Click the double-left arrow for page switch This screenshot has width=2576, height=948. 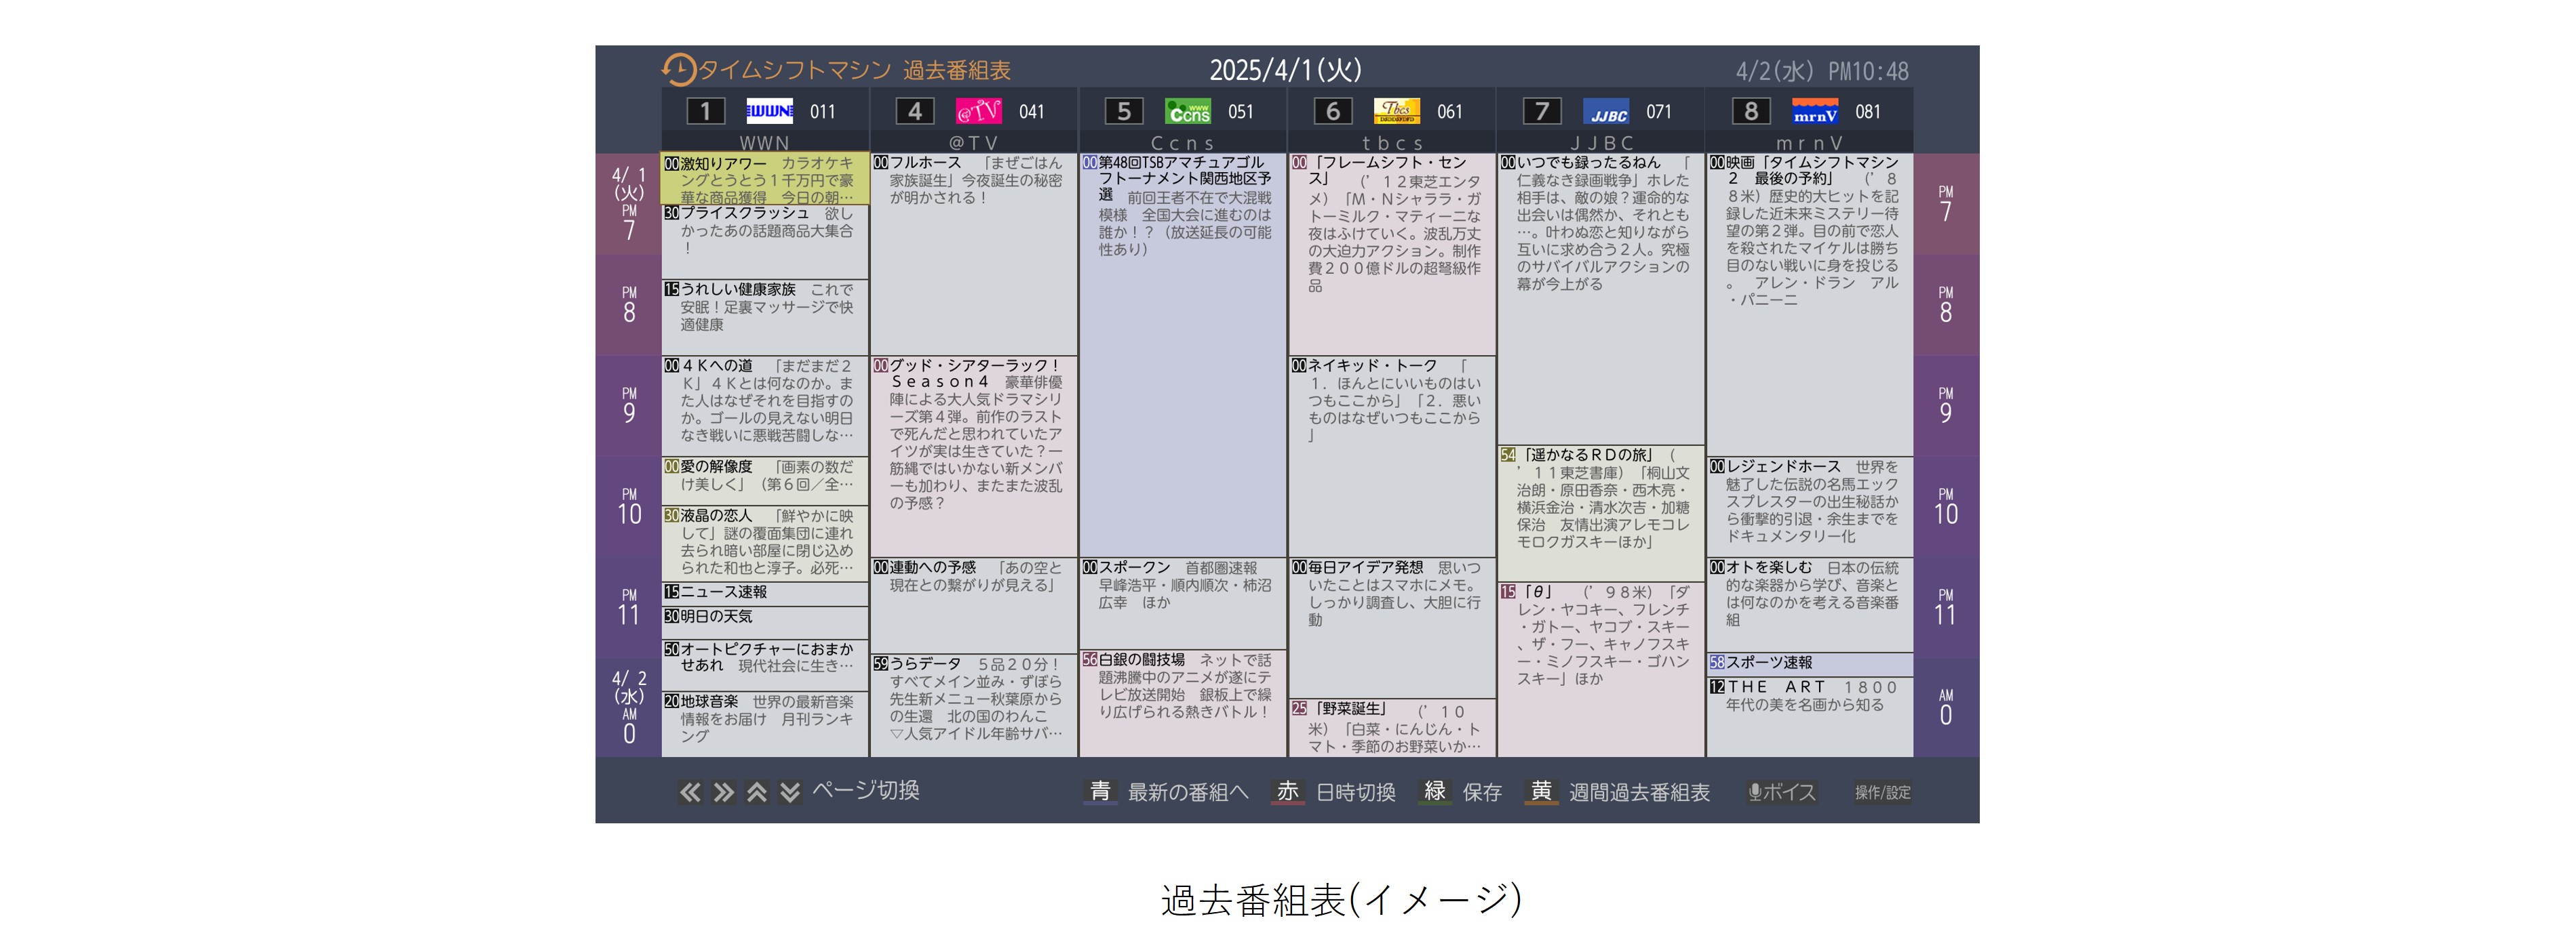(x=690, y=791)
